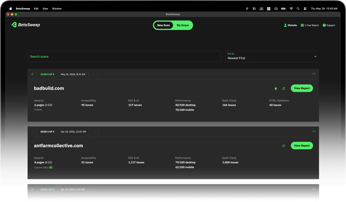Go to the next scan arrow for badbuild.com
The image size is (346, 202).
pyautogui.click(x=93, y=74)
